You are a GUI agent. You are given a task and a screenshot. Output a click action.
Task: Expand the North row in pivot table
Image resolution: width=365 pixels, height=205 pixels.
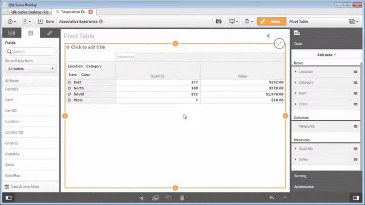click(x=69, y=88)
